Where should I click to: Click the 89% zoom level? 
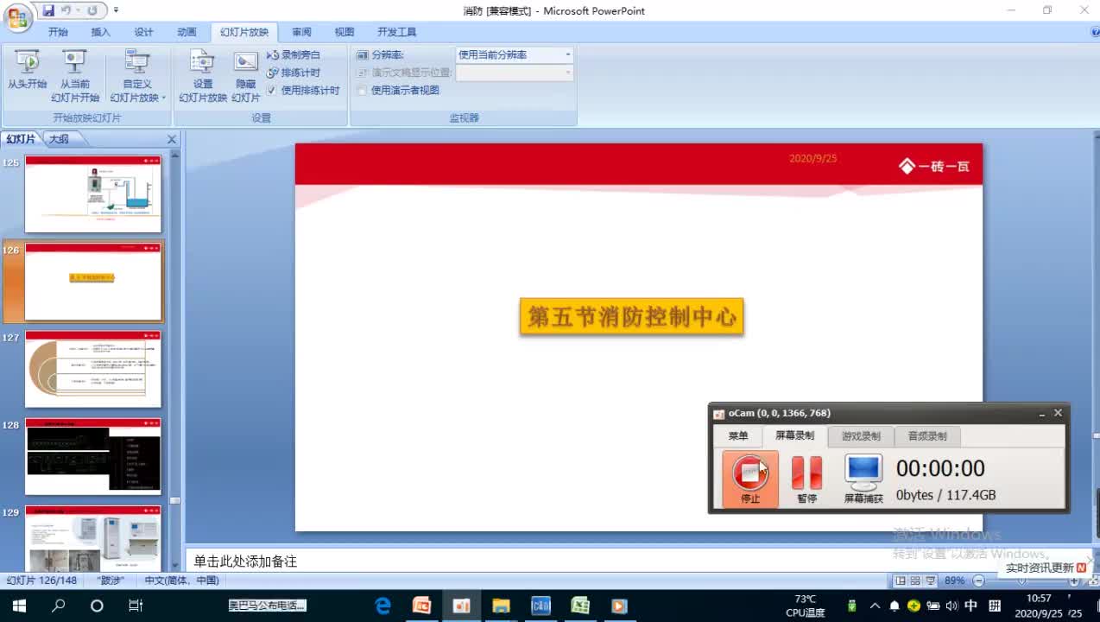click(x=955, y=581)
